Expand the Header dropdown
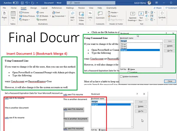Viewport: 177px width, 131px height. point(118,12)
